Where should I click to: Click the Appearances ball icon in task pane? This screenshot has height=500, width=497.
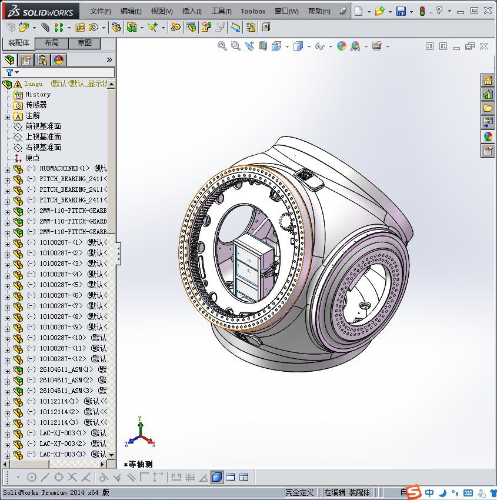[488, 136]
